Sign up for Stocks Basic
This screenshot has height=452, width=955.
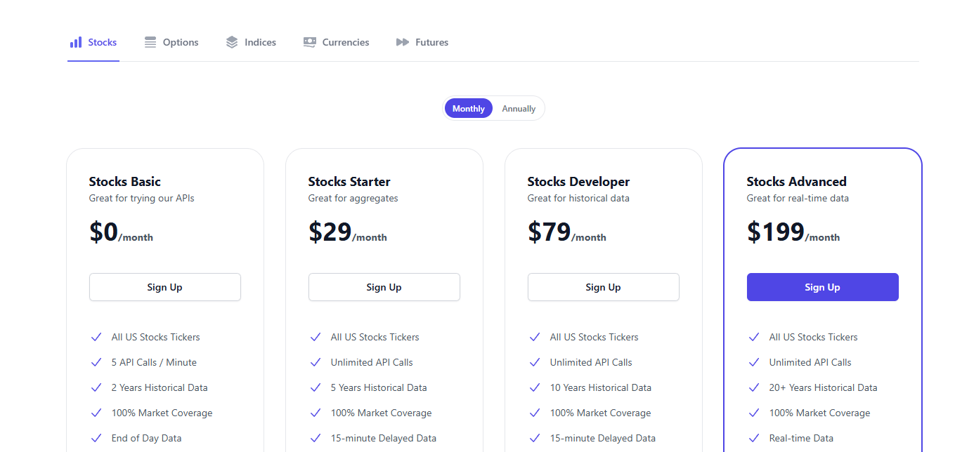point(164,287)
